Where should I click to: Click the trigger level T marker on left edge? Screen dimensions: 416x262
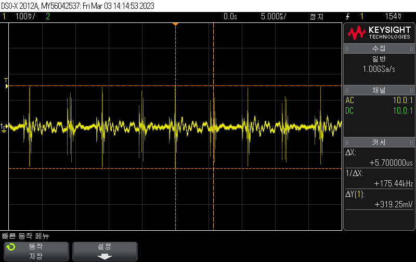6,83
